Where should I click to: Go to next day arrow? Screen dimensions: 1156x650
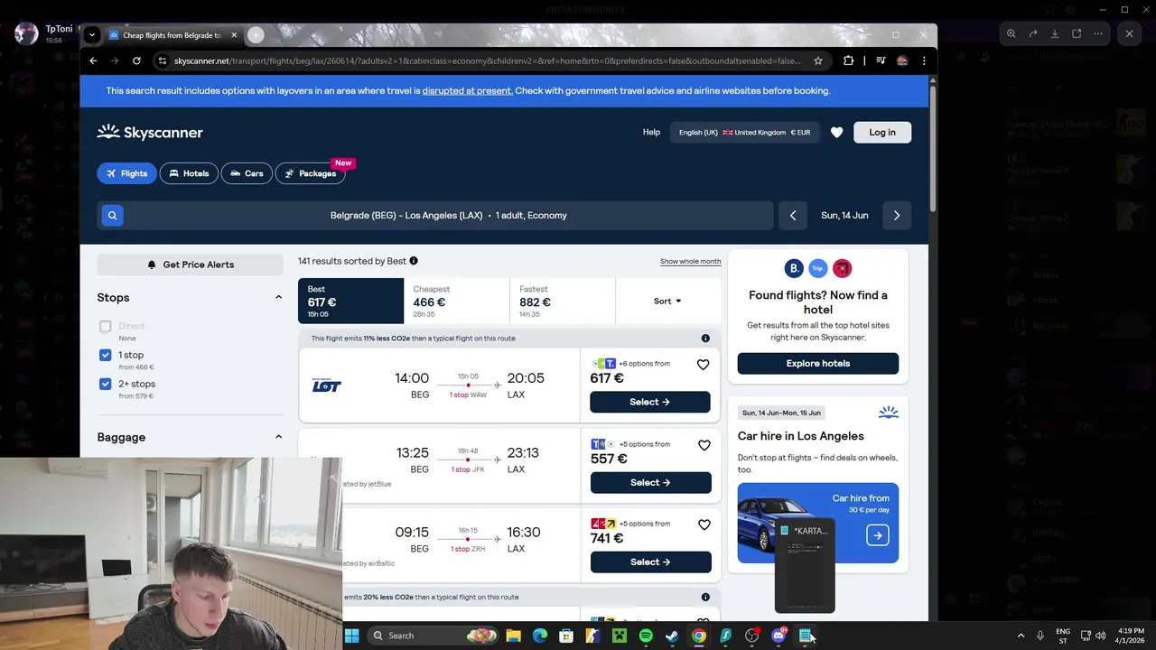[897, 215]
